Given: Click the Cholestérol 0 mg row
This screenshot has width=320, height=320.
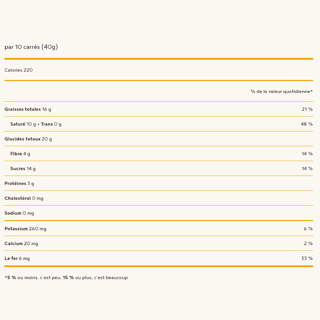Looking at the screenshot, I should point(24,198).
